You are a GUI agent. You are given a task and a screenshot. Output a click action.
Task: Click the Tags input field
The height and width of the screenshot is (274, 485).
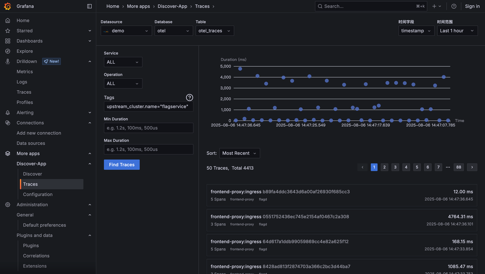point(149,107)
